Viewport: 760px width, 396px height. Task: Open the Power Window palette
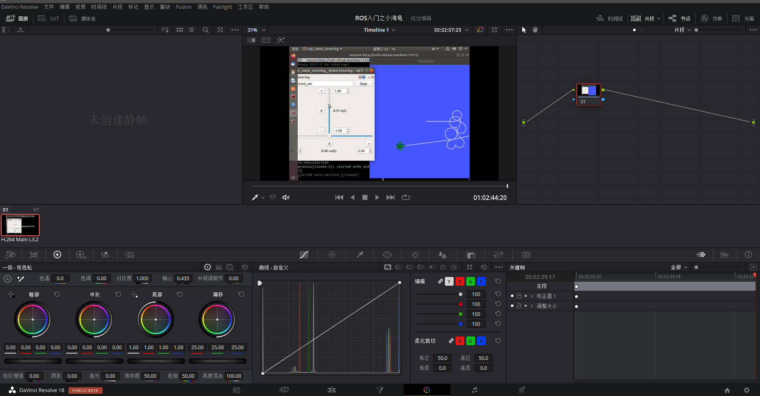click(x=387, y=255)
